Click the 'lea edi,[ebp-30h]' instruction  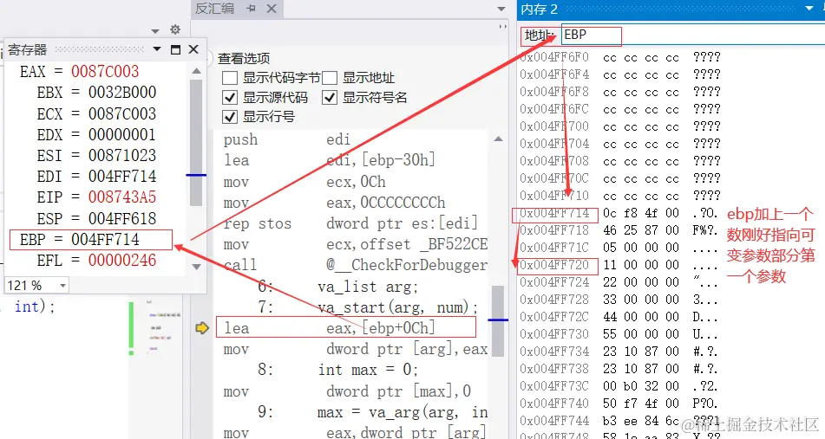click(x=330, y=161)
